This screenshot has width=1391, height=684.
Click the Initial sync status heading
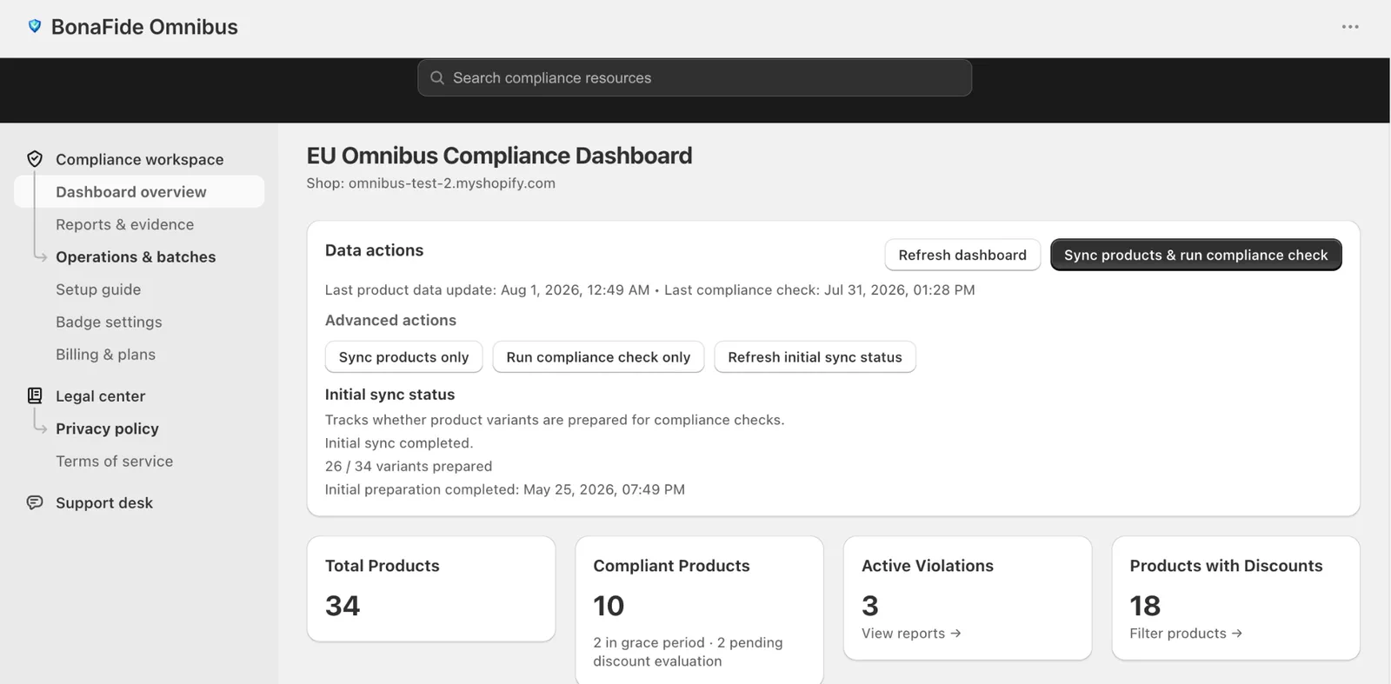point(389,395)
